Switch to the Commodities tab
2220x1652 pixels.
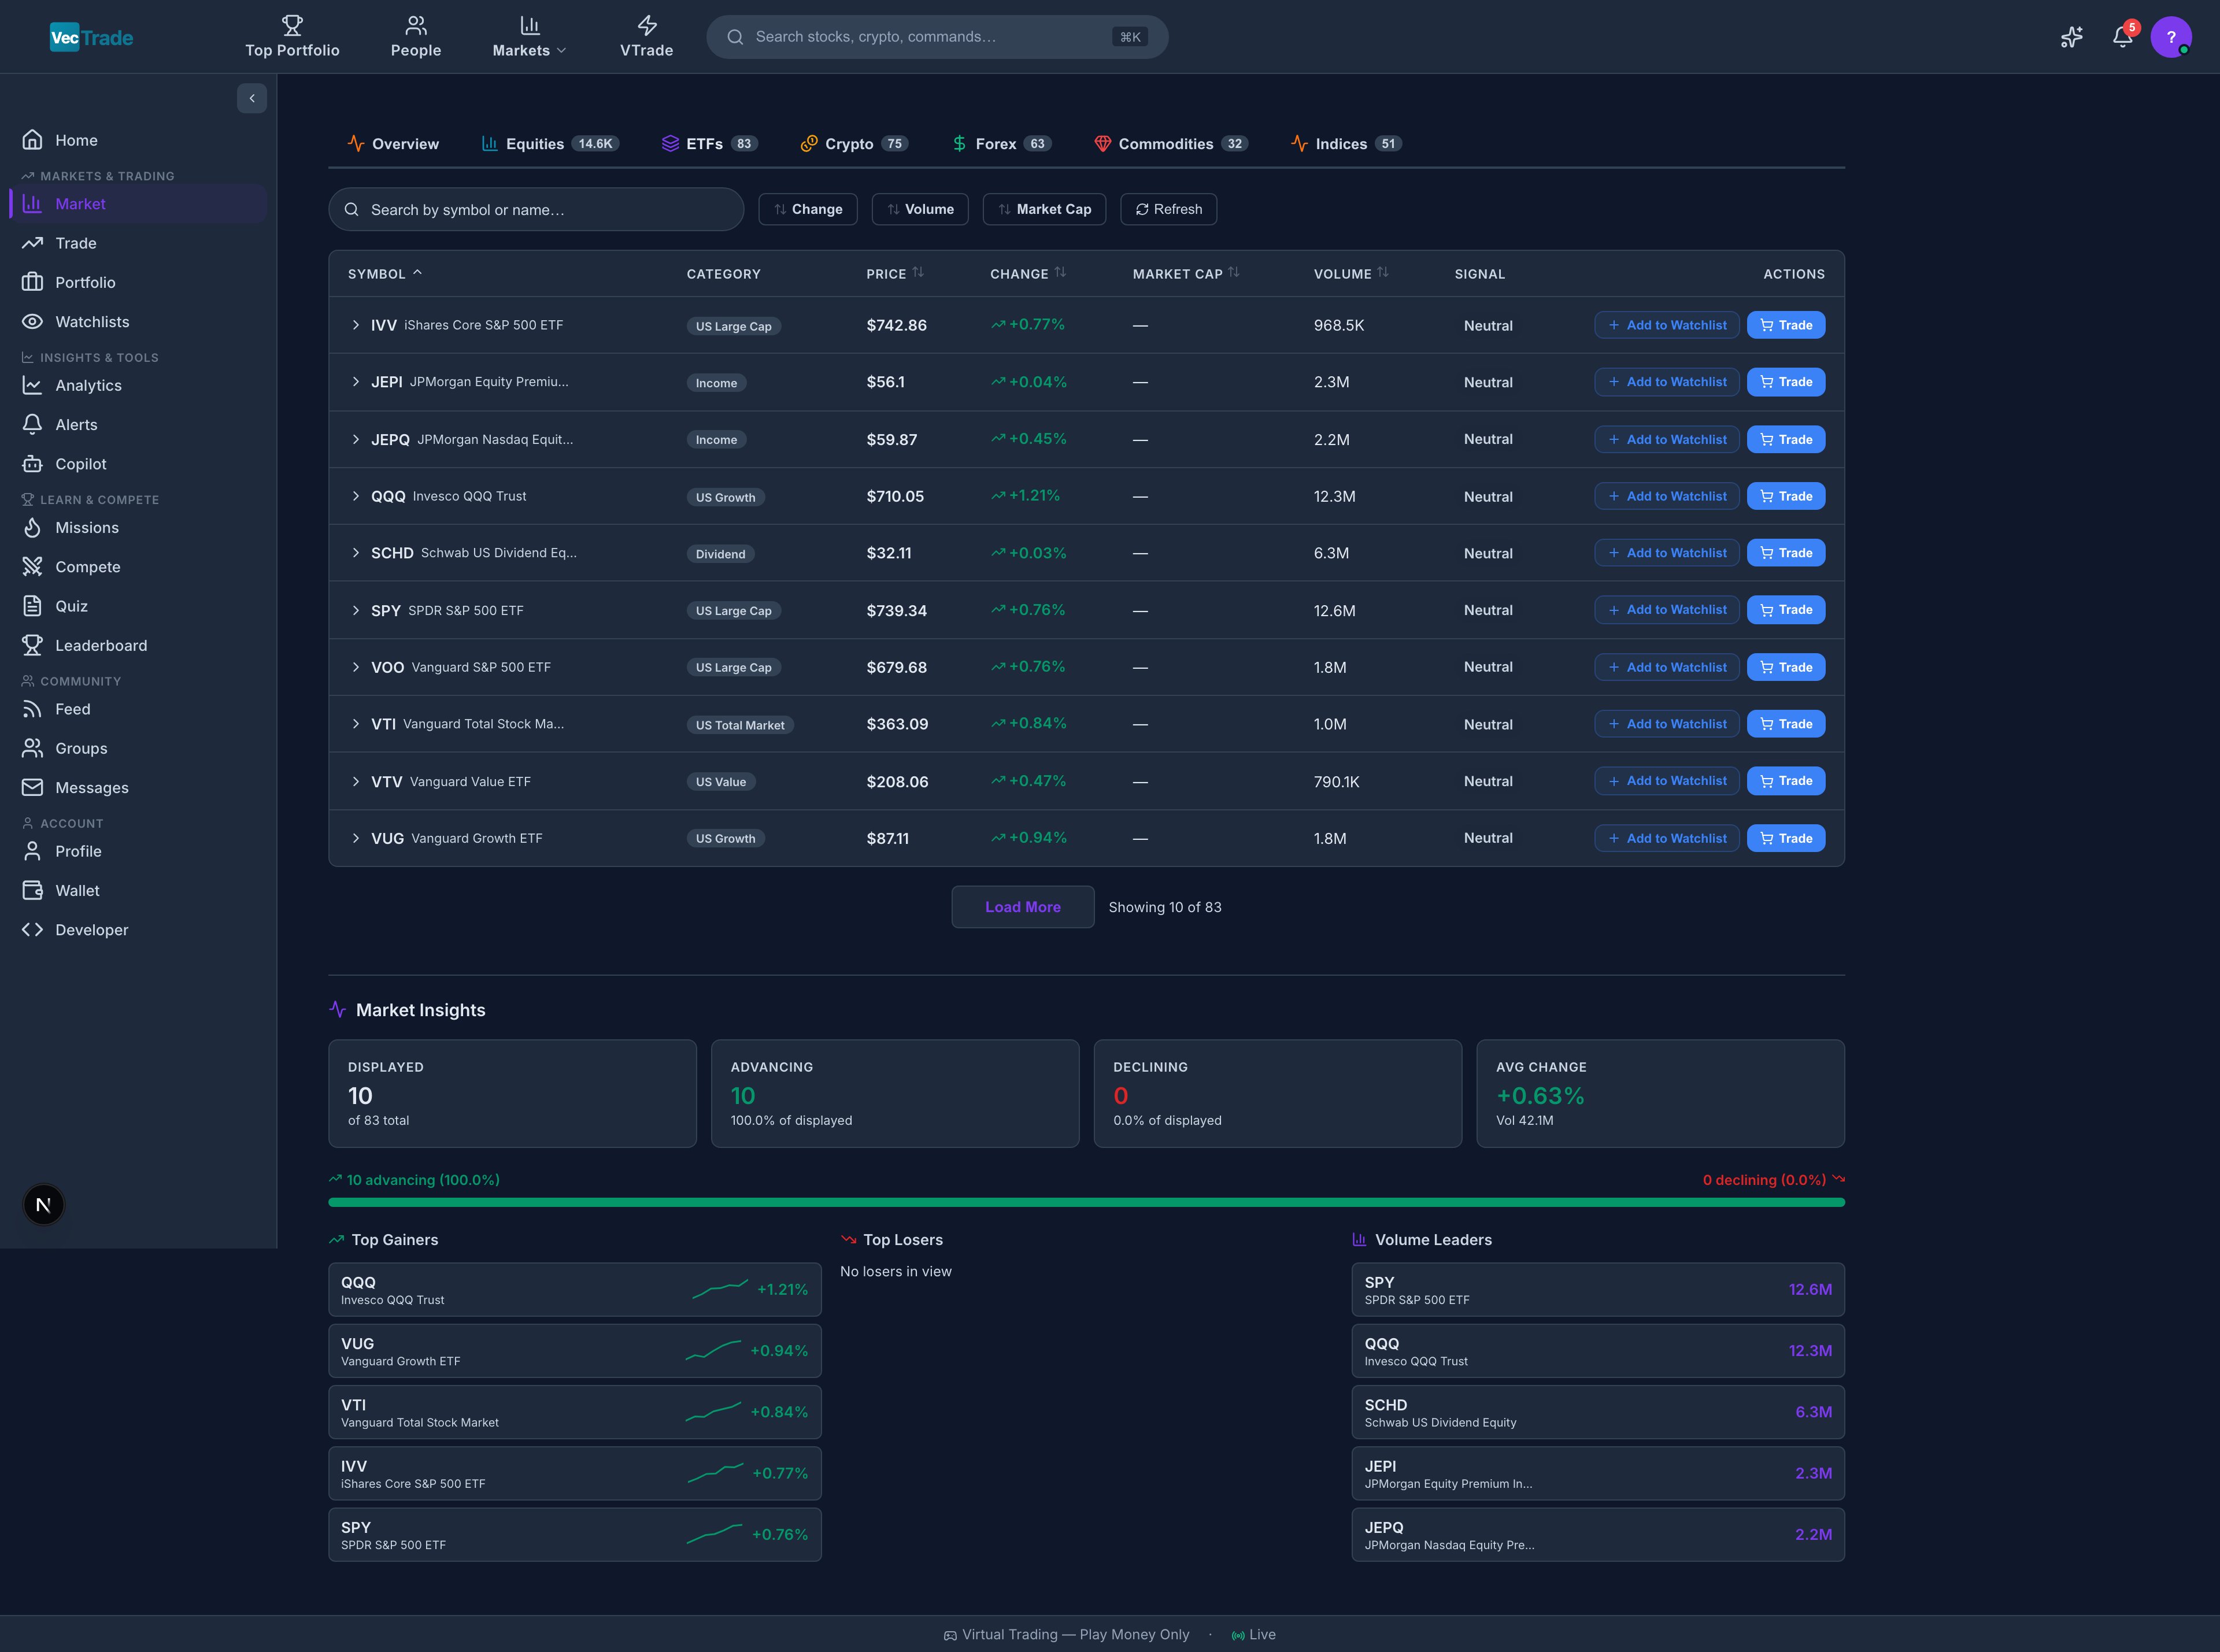(x=1171, y=144)
